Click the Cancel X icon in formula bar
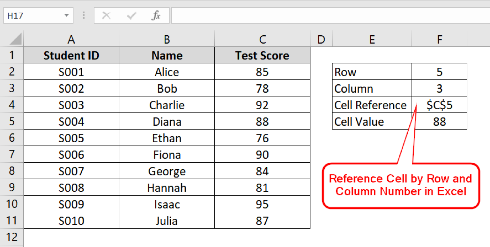The width and height of the screenshot is (490, 247). (x=106, y=16)
